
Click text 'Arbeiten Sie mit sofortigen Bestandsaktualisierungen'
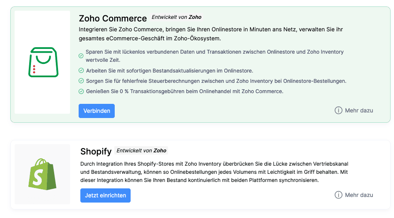point(170,71)
